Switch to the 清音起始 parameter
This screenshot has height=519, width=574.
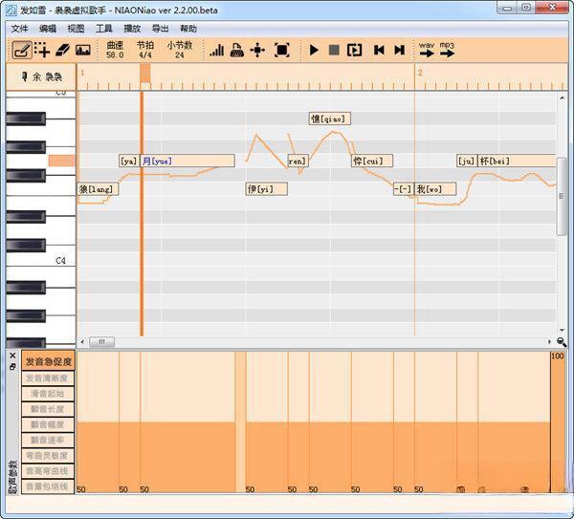48,394
